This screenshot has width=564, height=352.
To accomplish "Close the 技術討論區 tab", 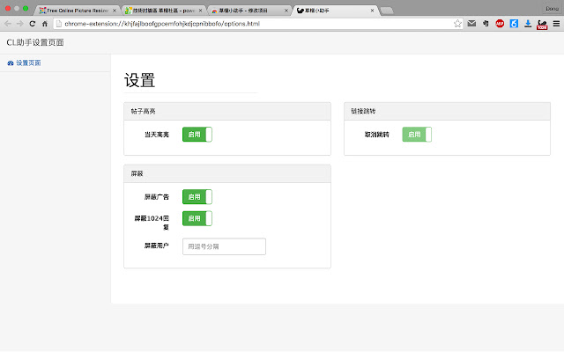I will click(x=200, y=11).
